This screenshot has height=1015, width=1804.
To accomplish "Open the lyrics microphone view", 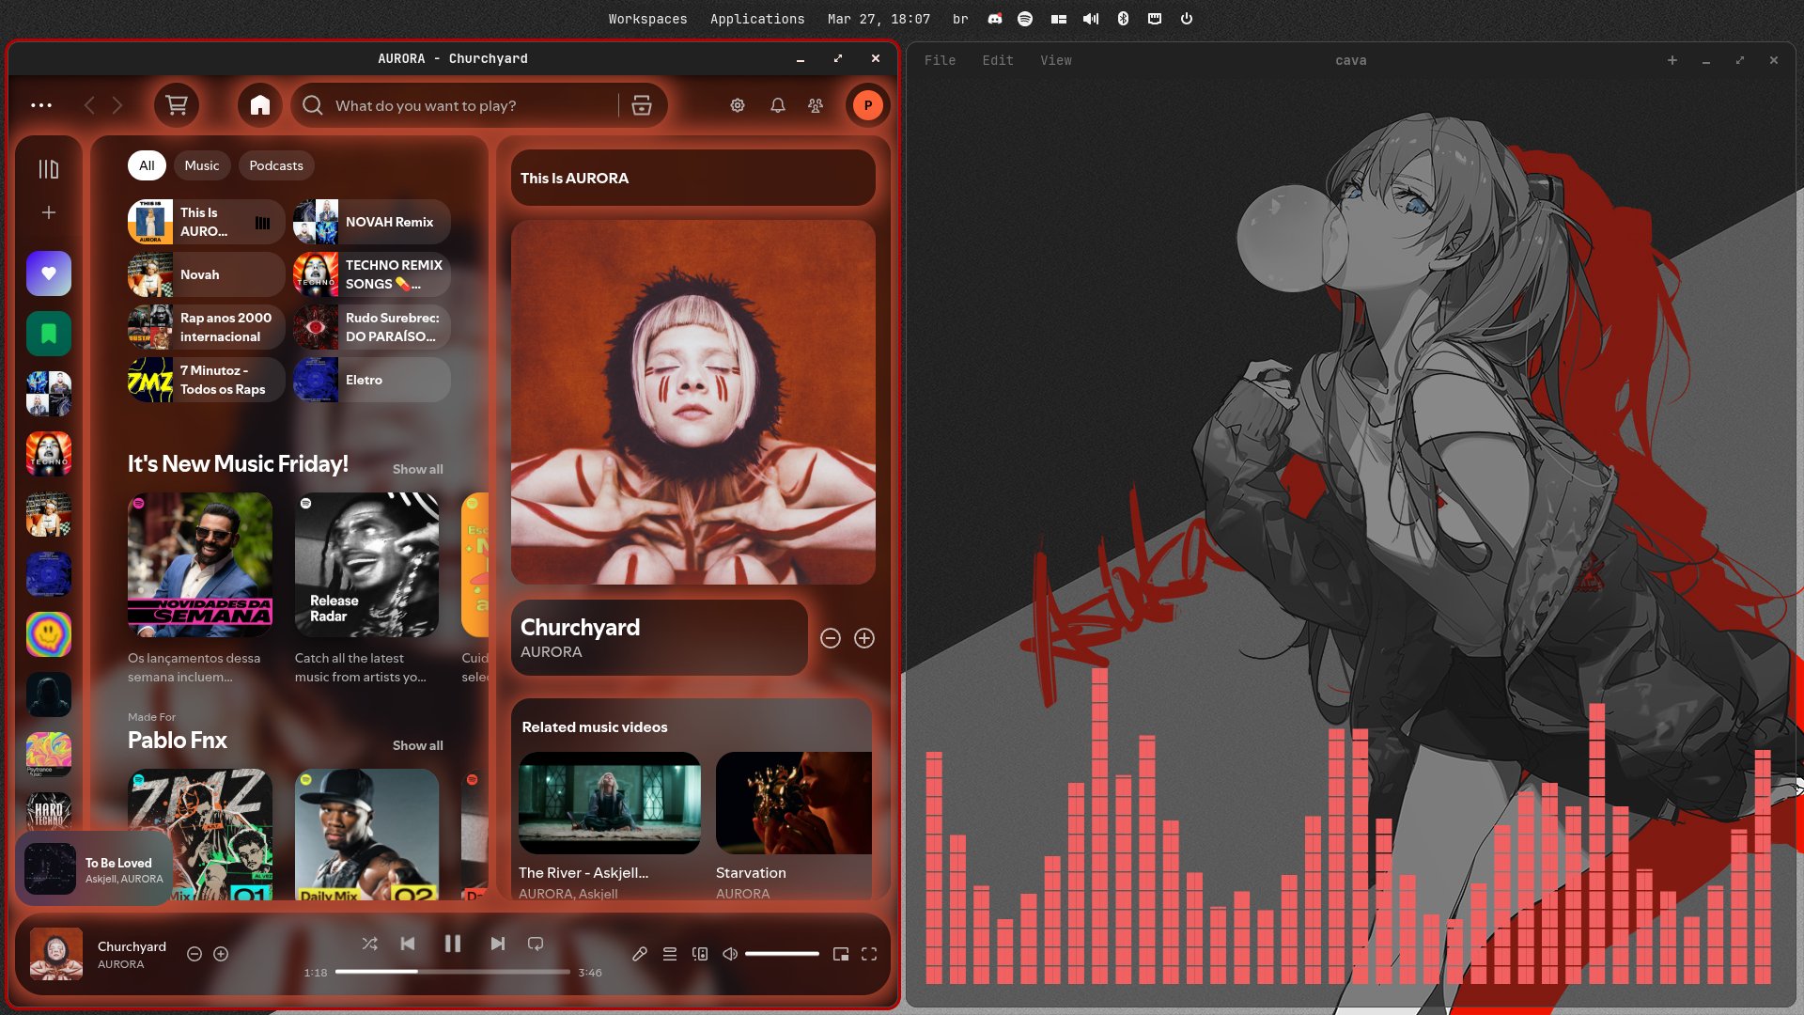I will point(640,954).
